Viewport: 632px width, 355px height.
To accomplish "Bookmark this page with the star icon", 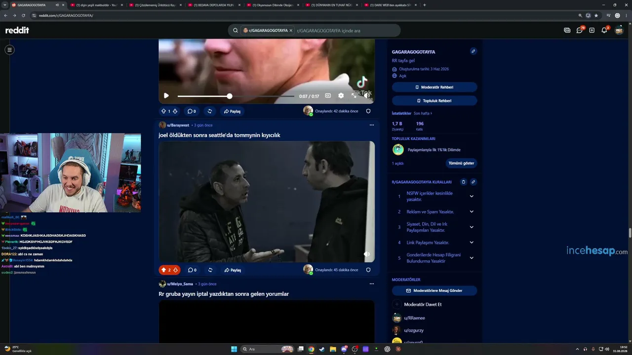I will [596, 16].
